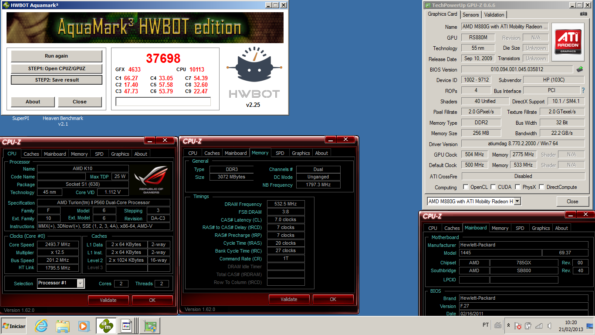Click the GFX score 4633
The image size is (595, 335).
click(x=135, y=69)
